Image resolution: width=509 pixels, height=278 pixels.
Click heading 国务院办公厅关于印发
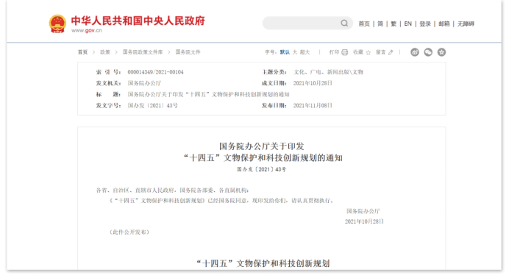[x=262, y=146]
